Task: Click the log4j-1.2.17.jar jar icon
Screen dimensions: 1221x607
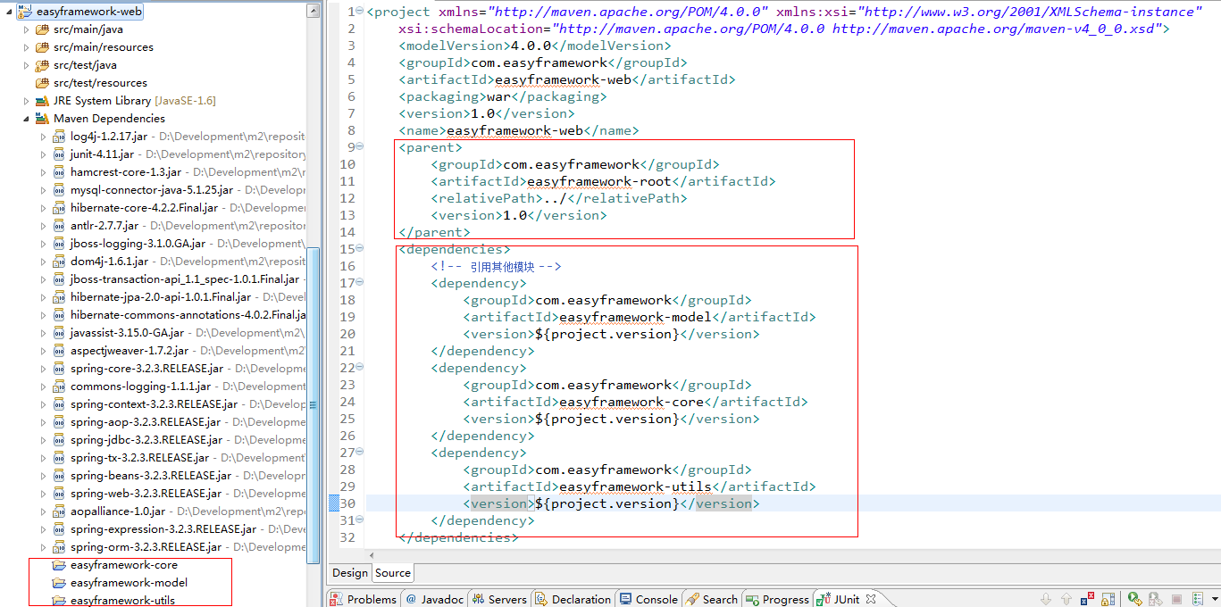Action: coord(59,137)
